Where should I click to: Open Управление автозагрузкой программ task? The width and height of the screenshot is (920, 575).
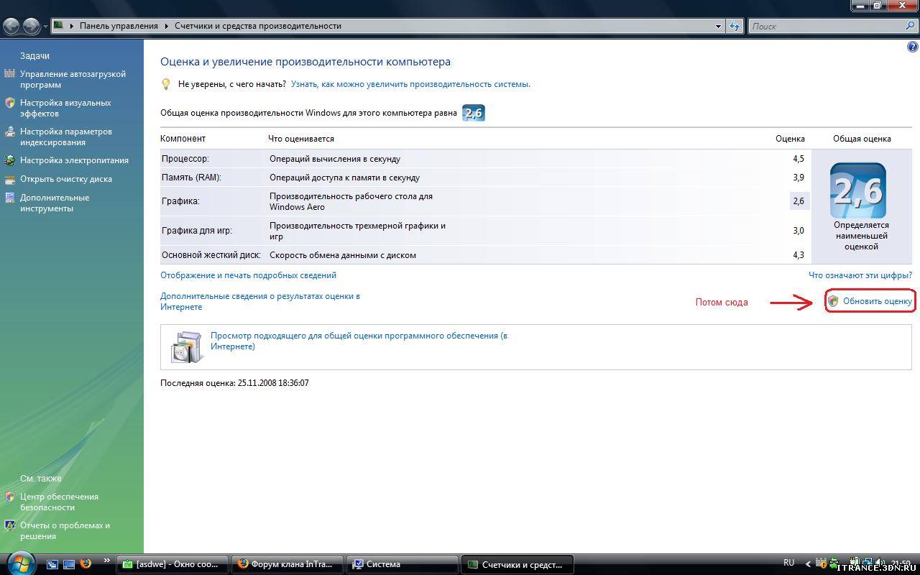point(72,79)
